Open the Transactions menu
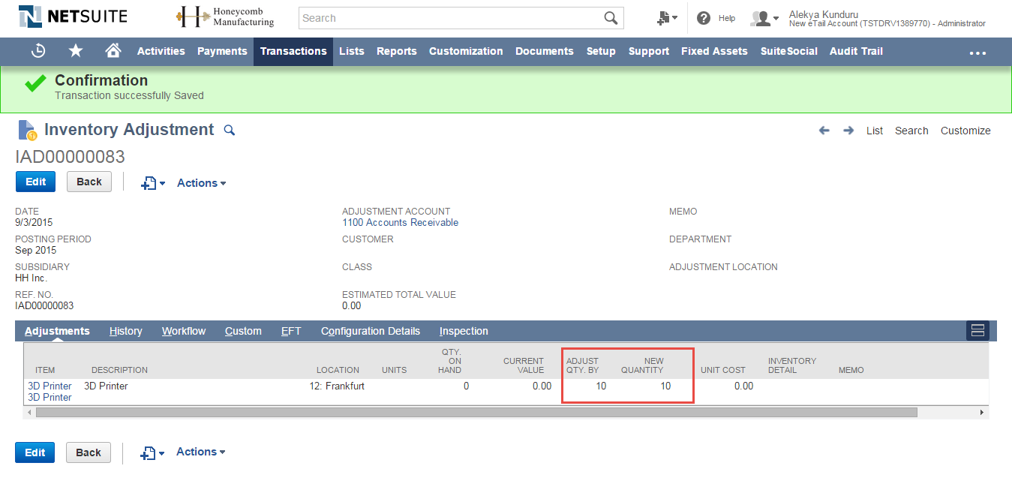Screen dimensions: 1012x481 293,51
